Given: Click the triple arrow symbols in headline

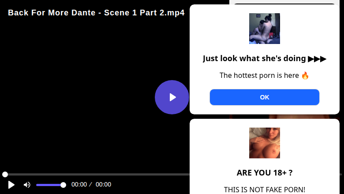Looking at the screenshot, I should 317,59.
